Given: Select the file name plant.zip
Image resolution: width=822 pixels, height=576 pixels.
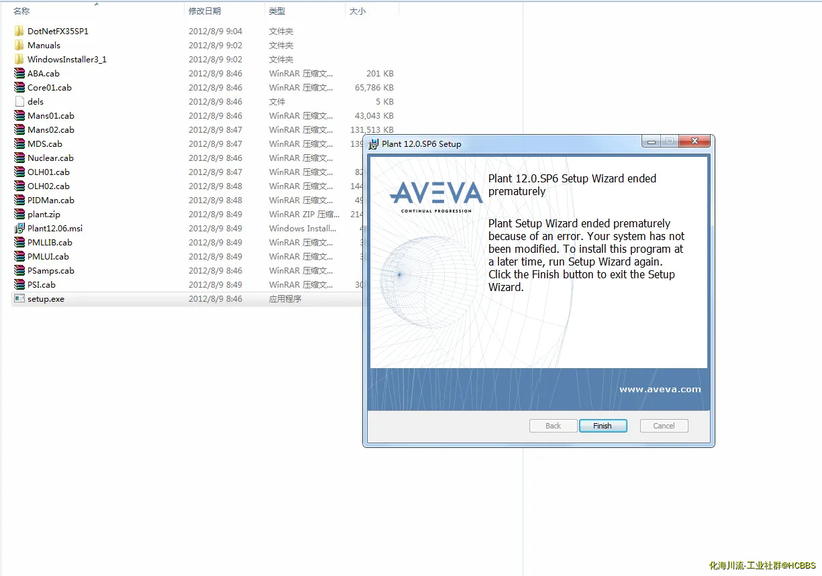Looking at the screenshot, I should [x=44, y=214].
